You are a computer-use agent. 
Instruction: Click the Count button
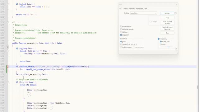point(167,18)
